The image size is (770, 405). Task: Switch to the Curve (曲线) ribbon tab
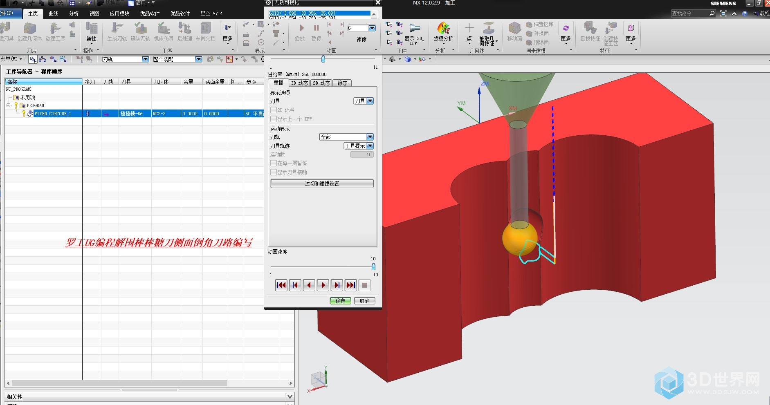point(54,13)
